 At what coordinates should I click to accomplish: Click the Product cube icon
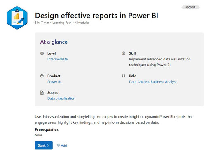[42, 76]
